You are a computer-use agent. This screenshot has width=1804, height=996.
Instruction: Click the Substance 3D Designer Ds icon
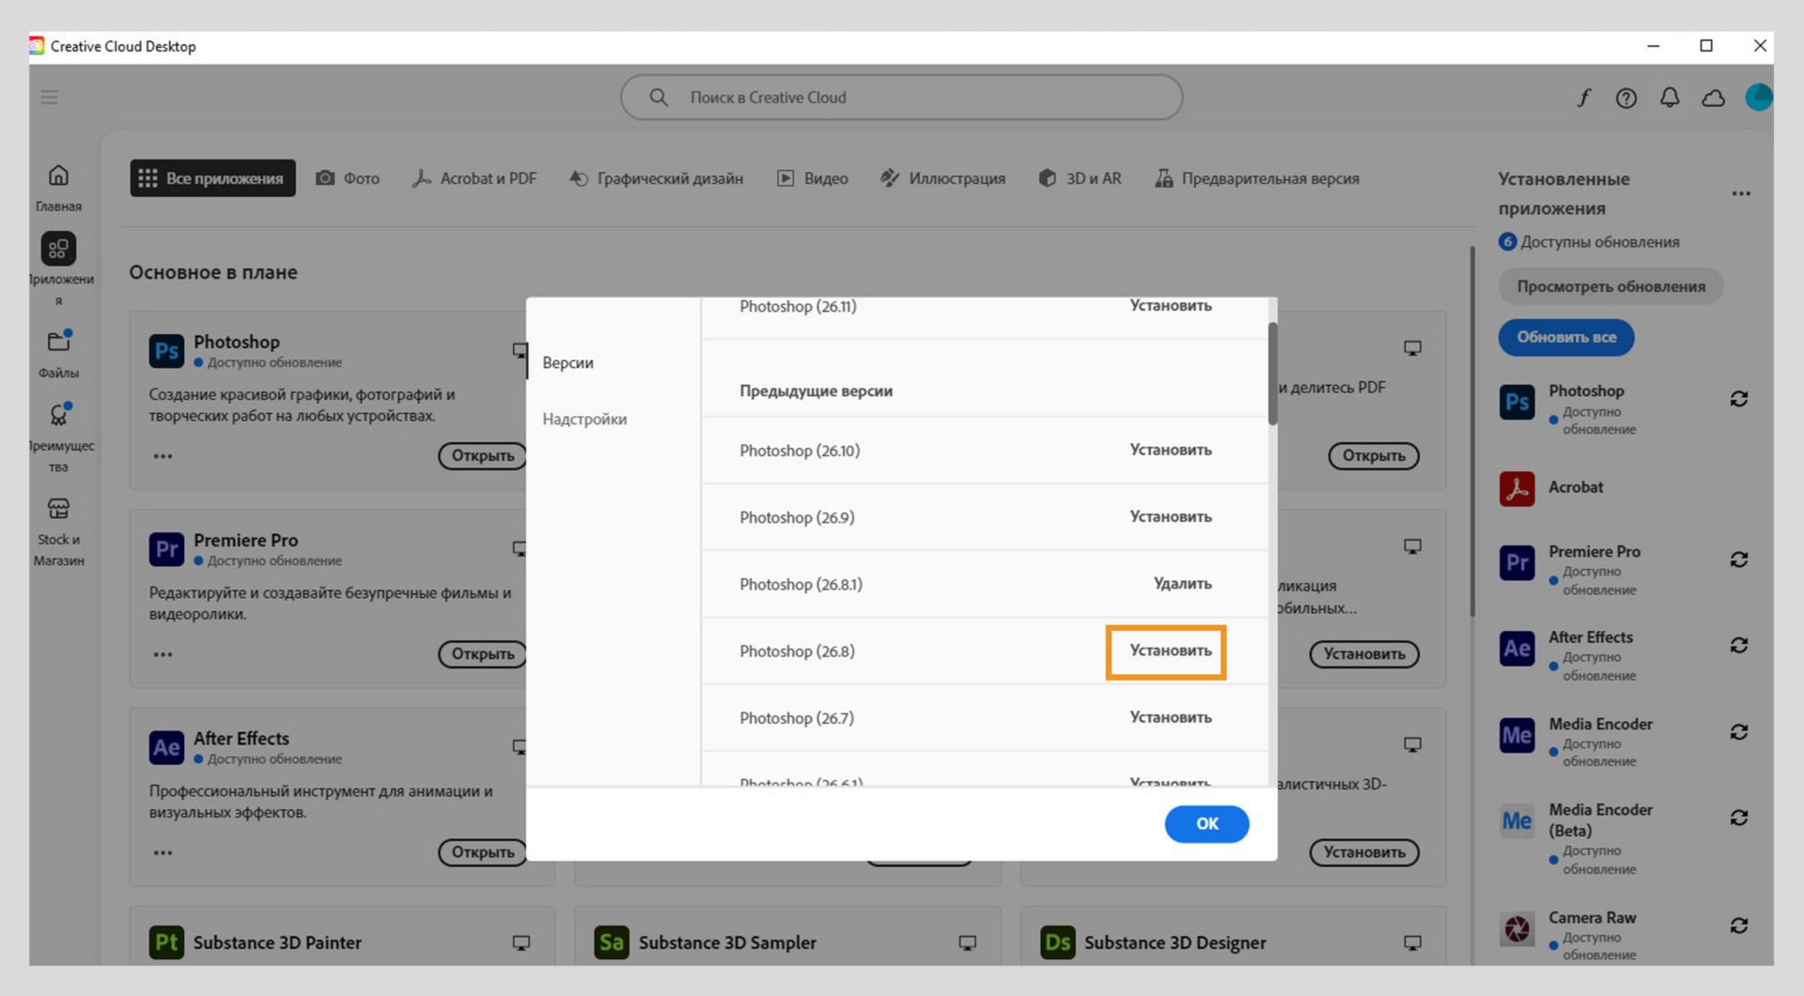(1058, 942)
